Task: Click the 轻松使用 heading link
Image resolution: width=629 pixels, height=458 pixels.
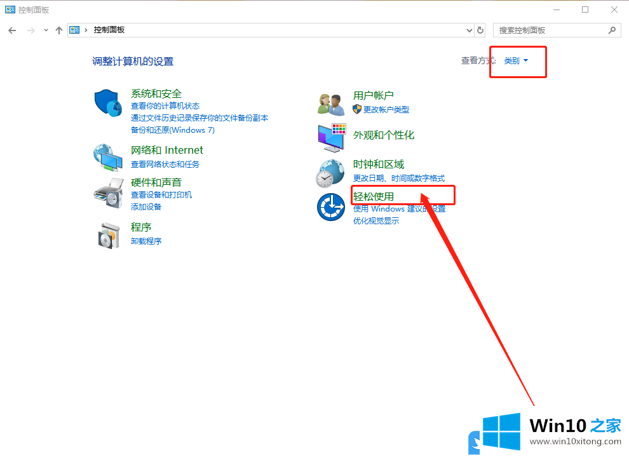Action: (x=374, y=196)
